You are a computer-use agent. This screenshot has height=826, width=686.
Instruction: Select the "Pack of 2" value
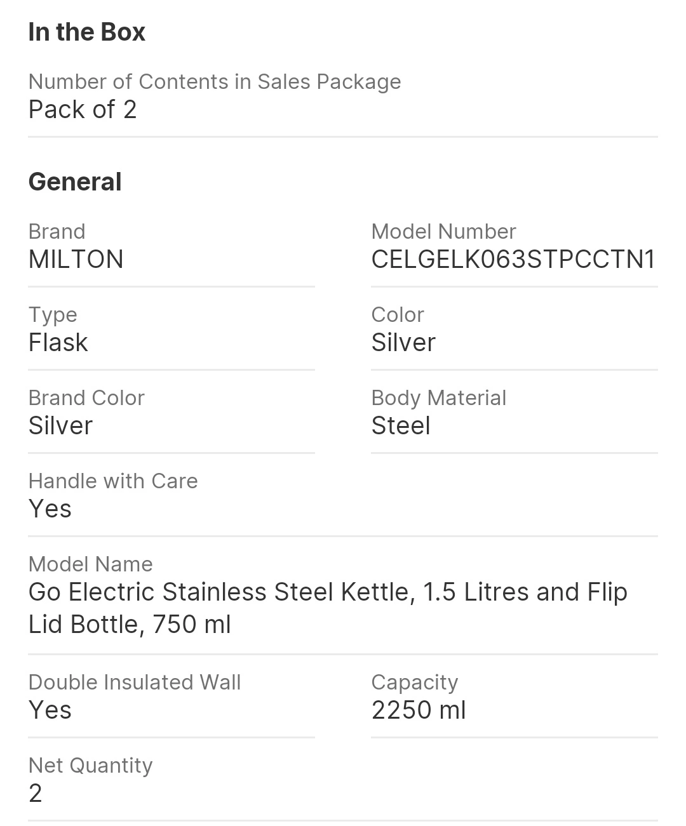pos(83,110)
